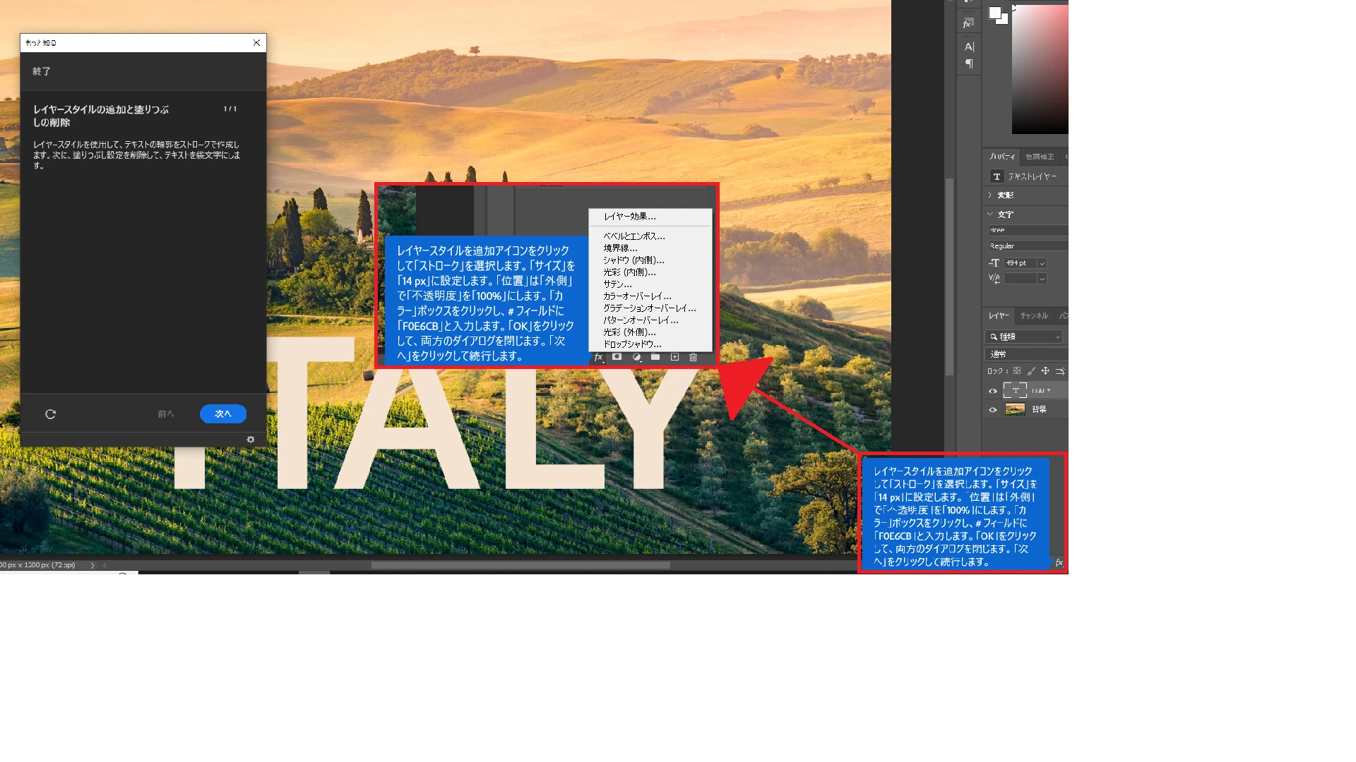The height and width of the screenshot is (762, 1356).
Task: Switch to the 色調補正 tab
Action: point(1040,157)
